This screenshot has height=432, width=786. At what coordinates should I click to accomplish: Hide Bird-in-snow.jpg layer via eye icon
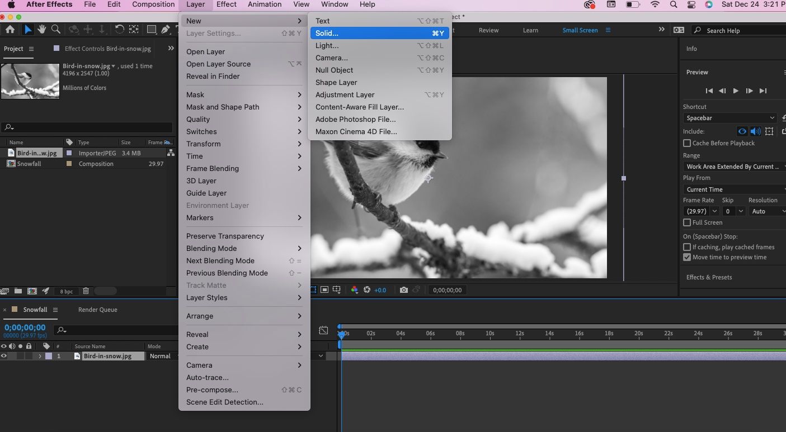[x=4, y=356]
